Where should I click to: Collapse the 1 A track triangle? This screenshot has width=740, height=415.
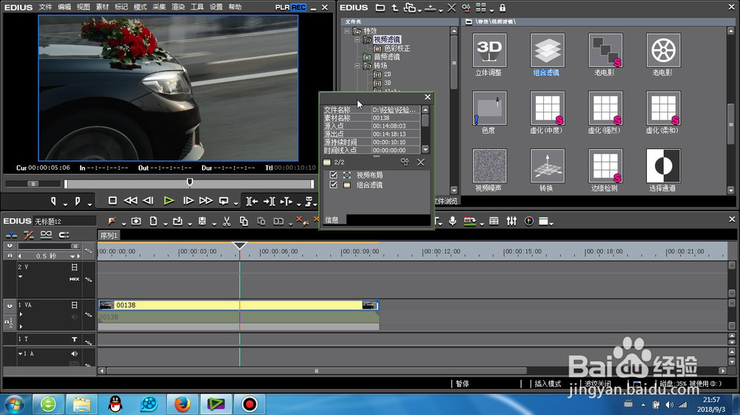[x=20, y=354]
